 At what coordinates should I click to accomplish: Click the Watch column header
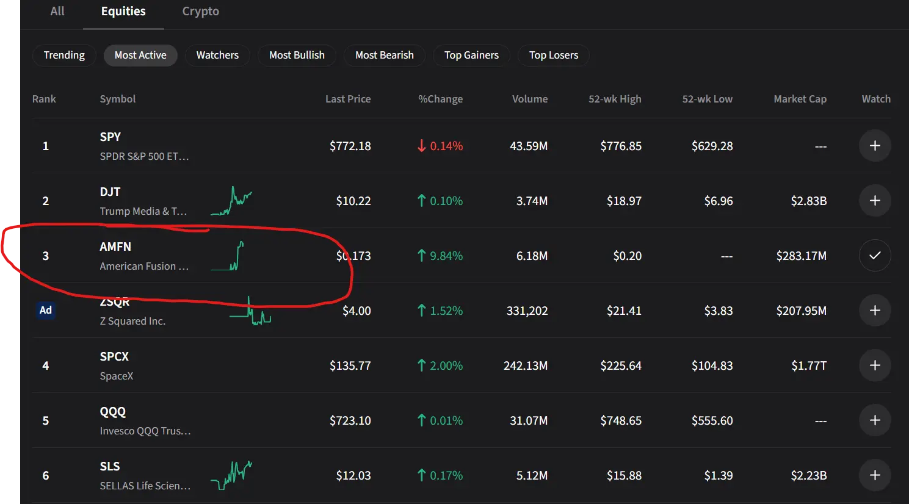point(876,99)
